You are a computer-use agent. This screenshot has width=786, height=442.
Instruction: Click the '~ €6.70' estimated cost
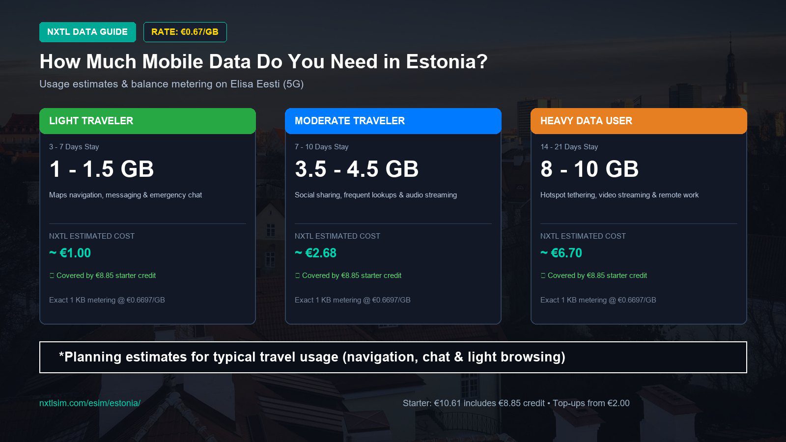coord(561,253)
